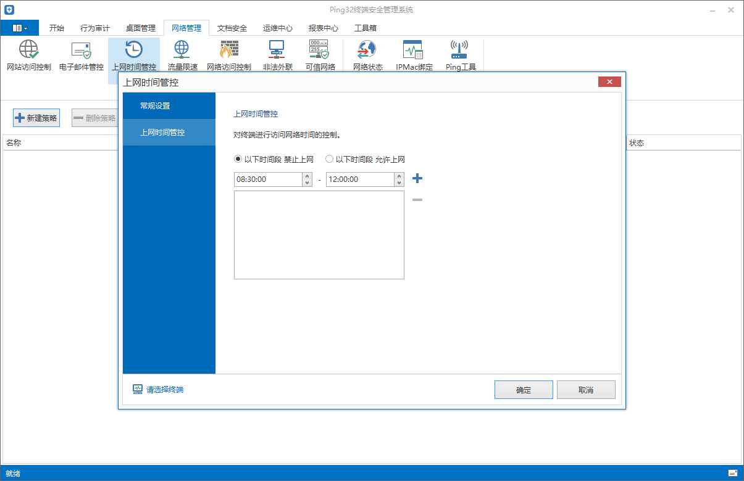The image size is (744, 481).
Task: Switch to 开始 ribbon tab
Action: (x=57, y=28)
